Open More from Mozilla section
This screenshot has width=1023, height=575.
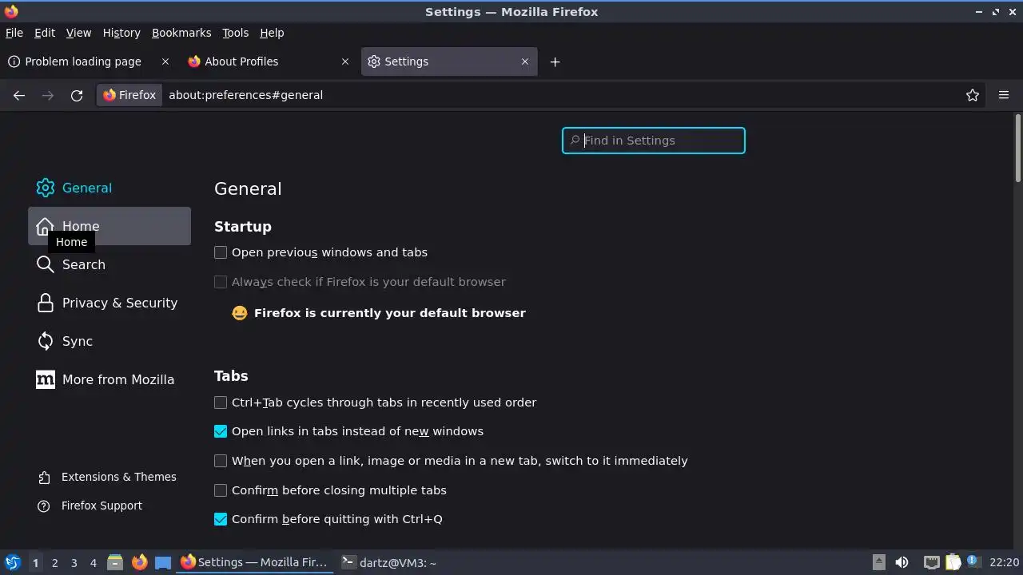click(x=109, y=379)
